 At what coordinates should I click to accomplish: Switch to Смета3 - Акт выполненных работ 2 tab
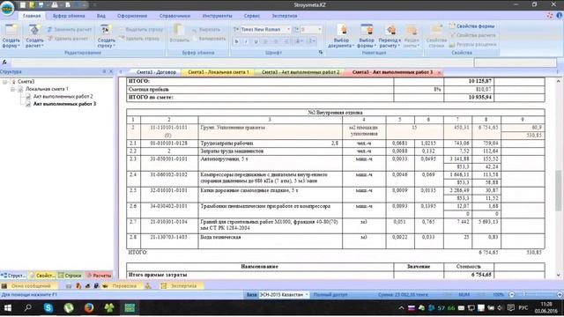pyautogui.click(x=300, y=72)
